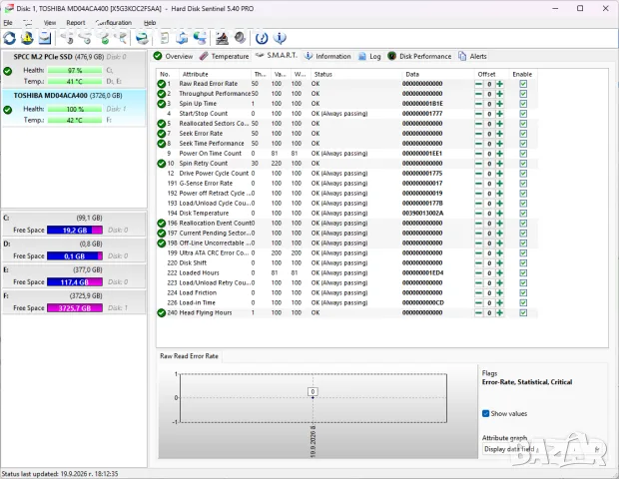Sort by the Attribute column header

click(215, 74)
